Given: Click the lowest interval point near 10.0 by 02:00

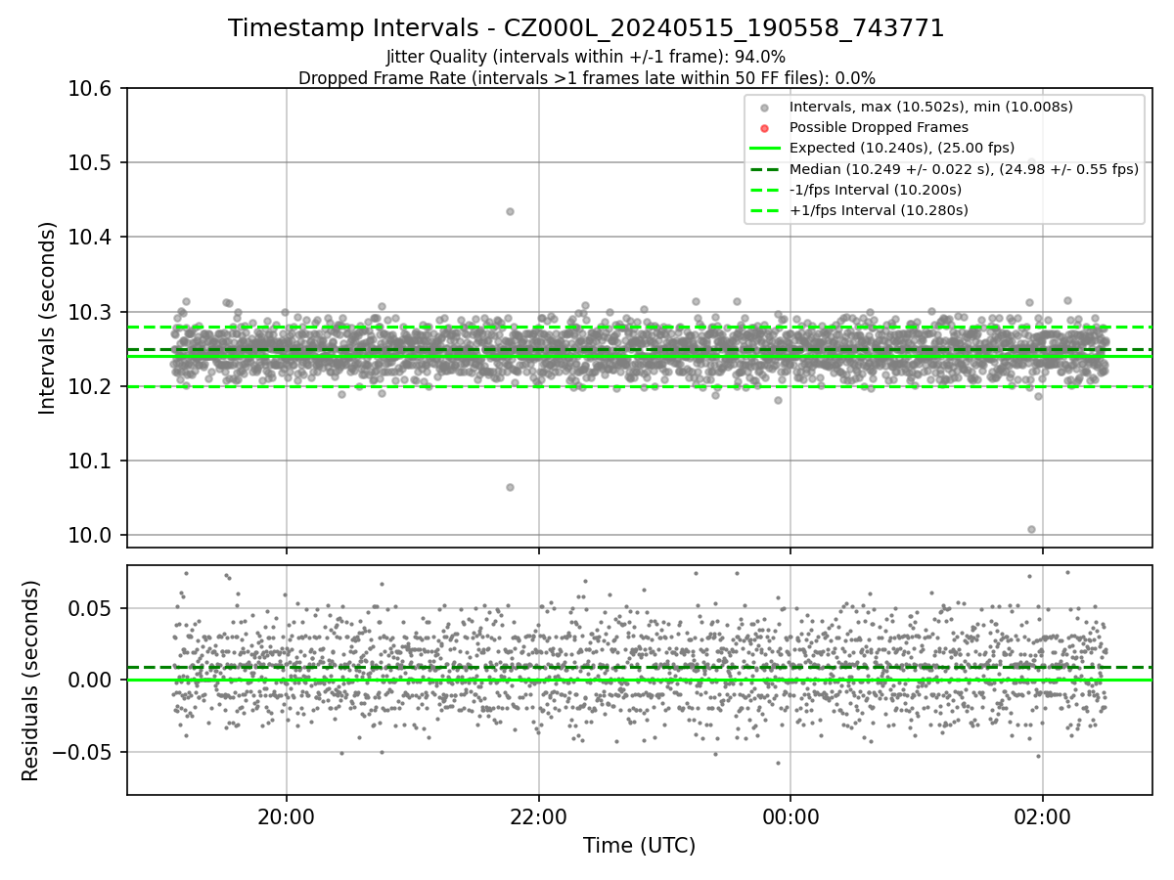Looking at the screenshot, I should tap(1031, 529).
